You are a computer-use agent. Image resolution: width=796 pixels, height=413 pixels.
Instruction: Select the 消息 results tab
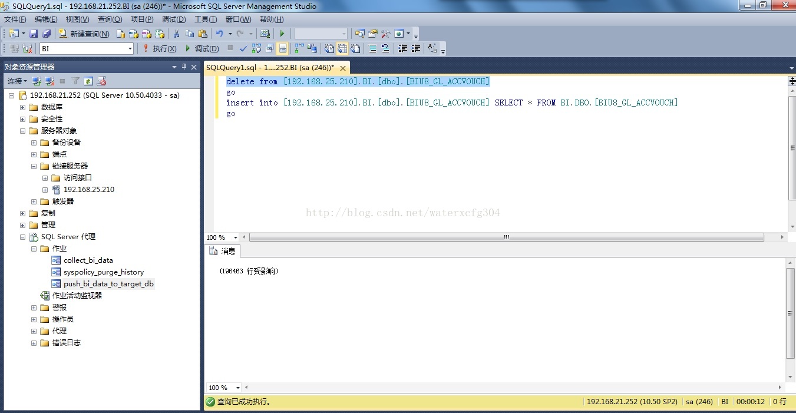click(x=223, y=251)
